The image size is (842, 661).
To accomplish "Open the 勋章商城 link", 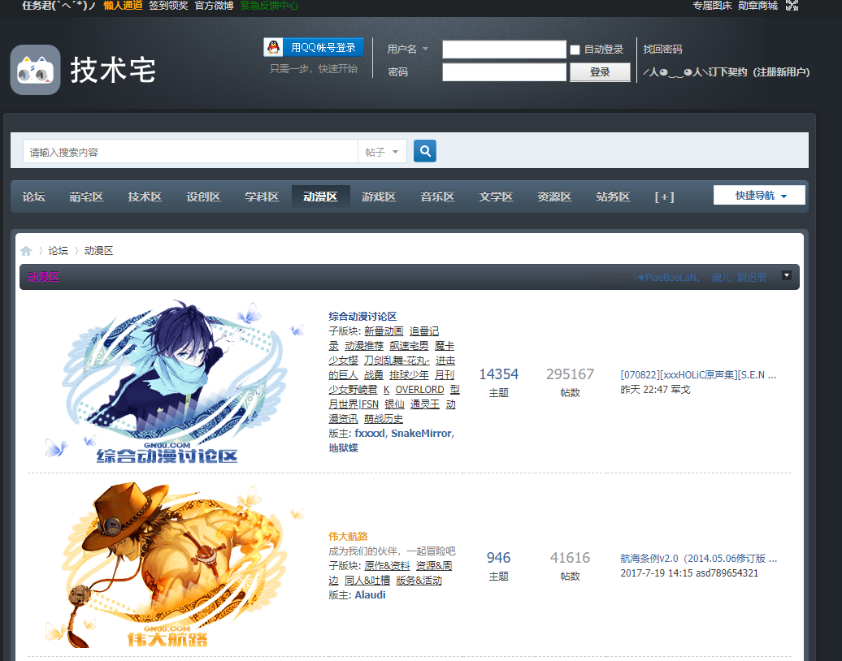I will 757,6.
